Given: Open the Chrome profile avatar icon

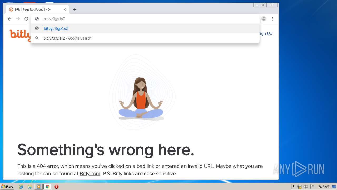Looking at the screenshot, I should coord(264,19).
